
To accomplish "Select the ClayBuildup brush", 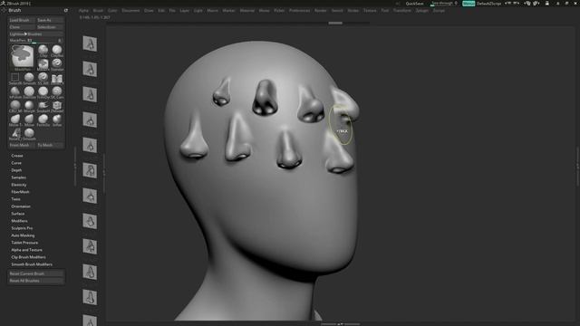I will [57, 51].
